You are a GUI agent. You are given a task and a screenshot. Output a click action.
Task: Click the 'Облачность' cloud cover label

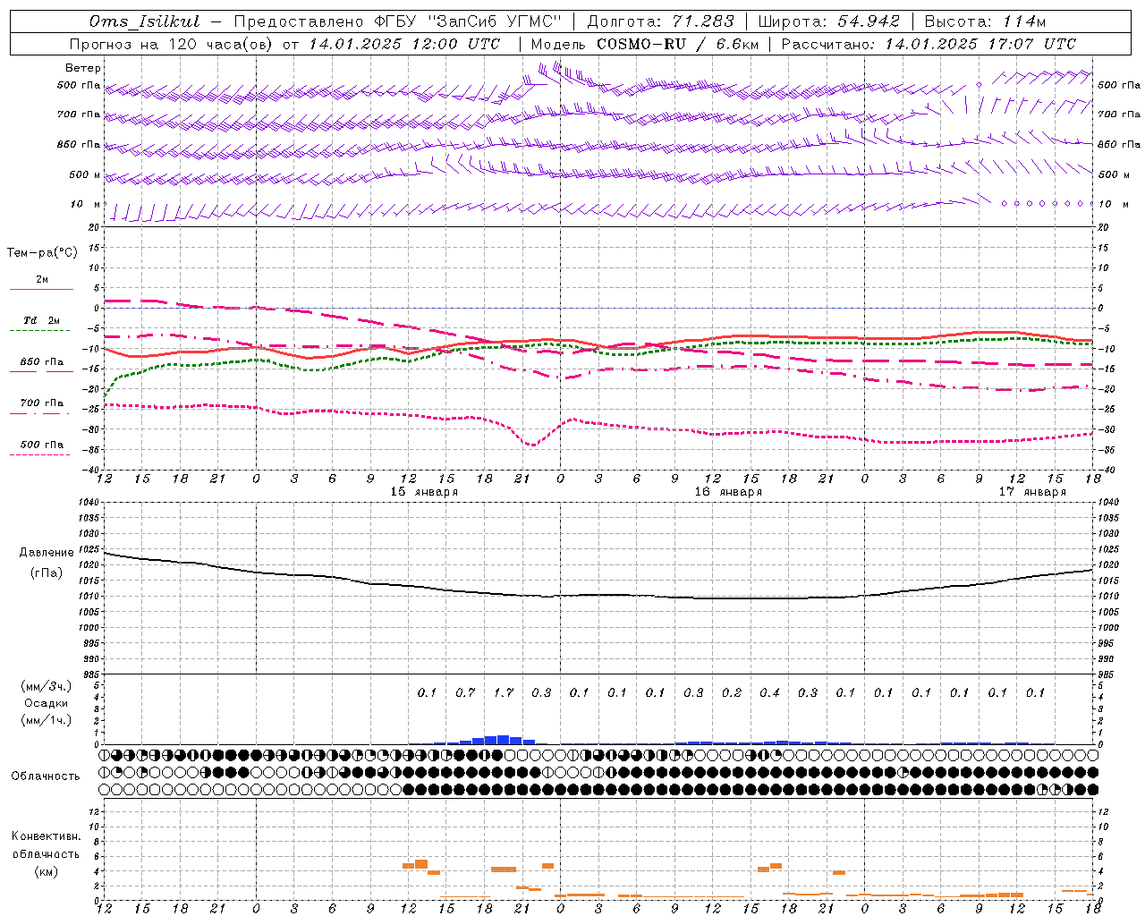(46, 776)
